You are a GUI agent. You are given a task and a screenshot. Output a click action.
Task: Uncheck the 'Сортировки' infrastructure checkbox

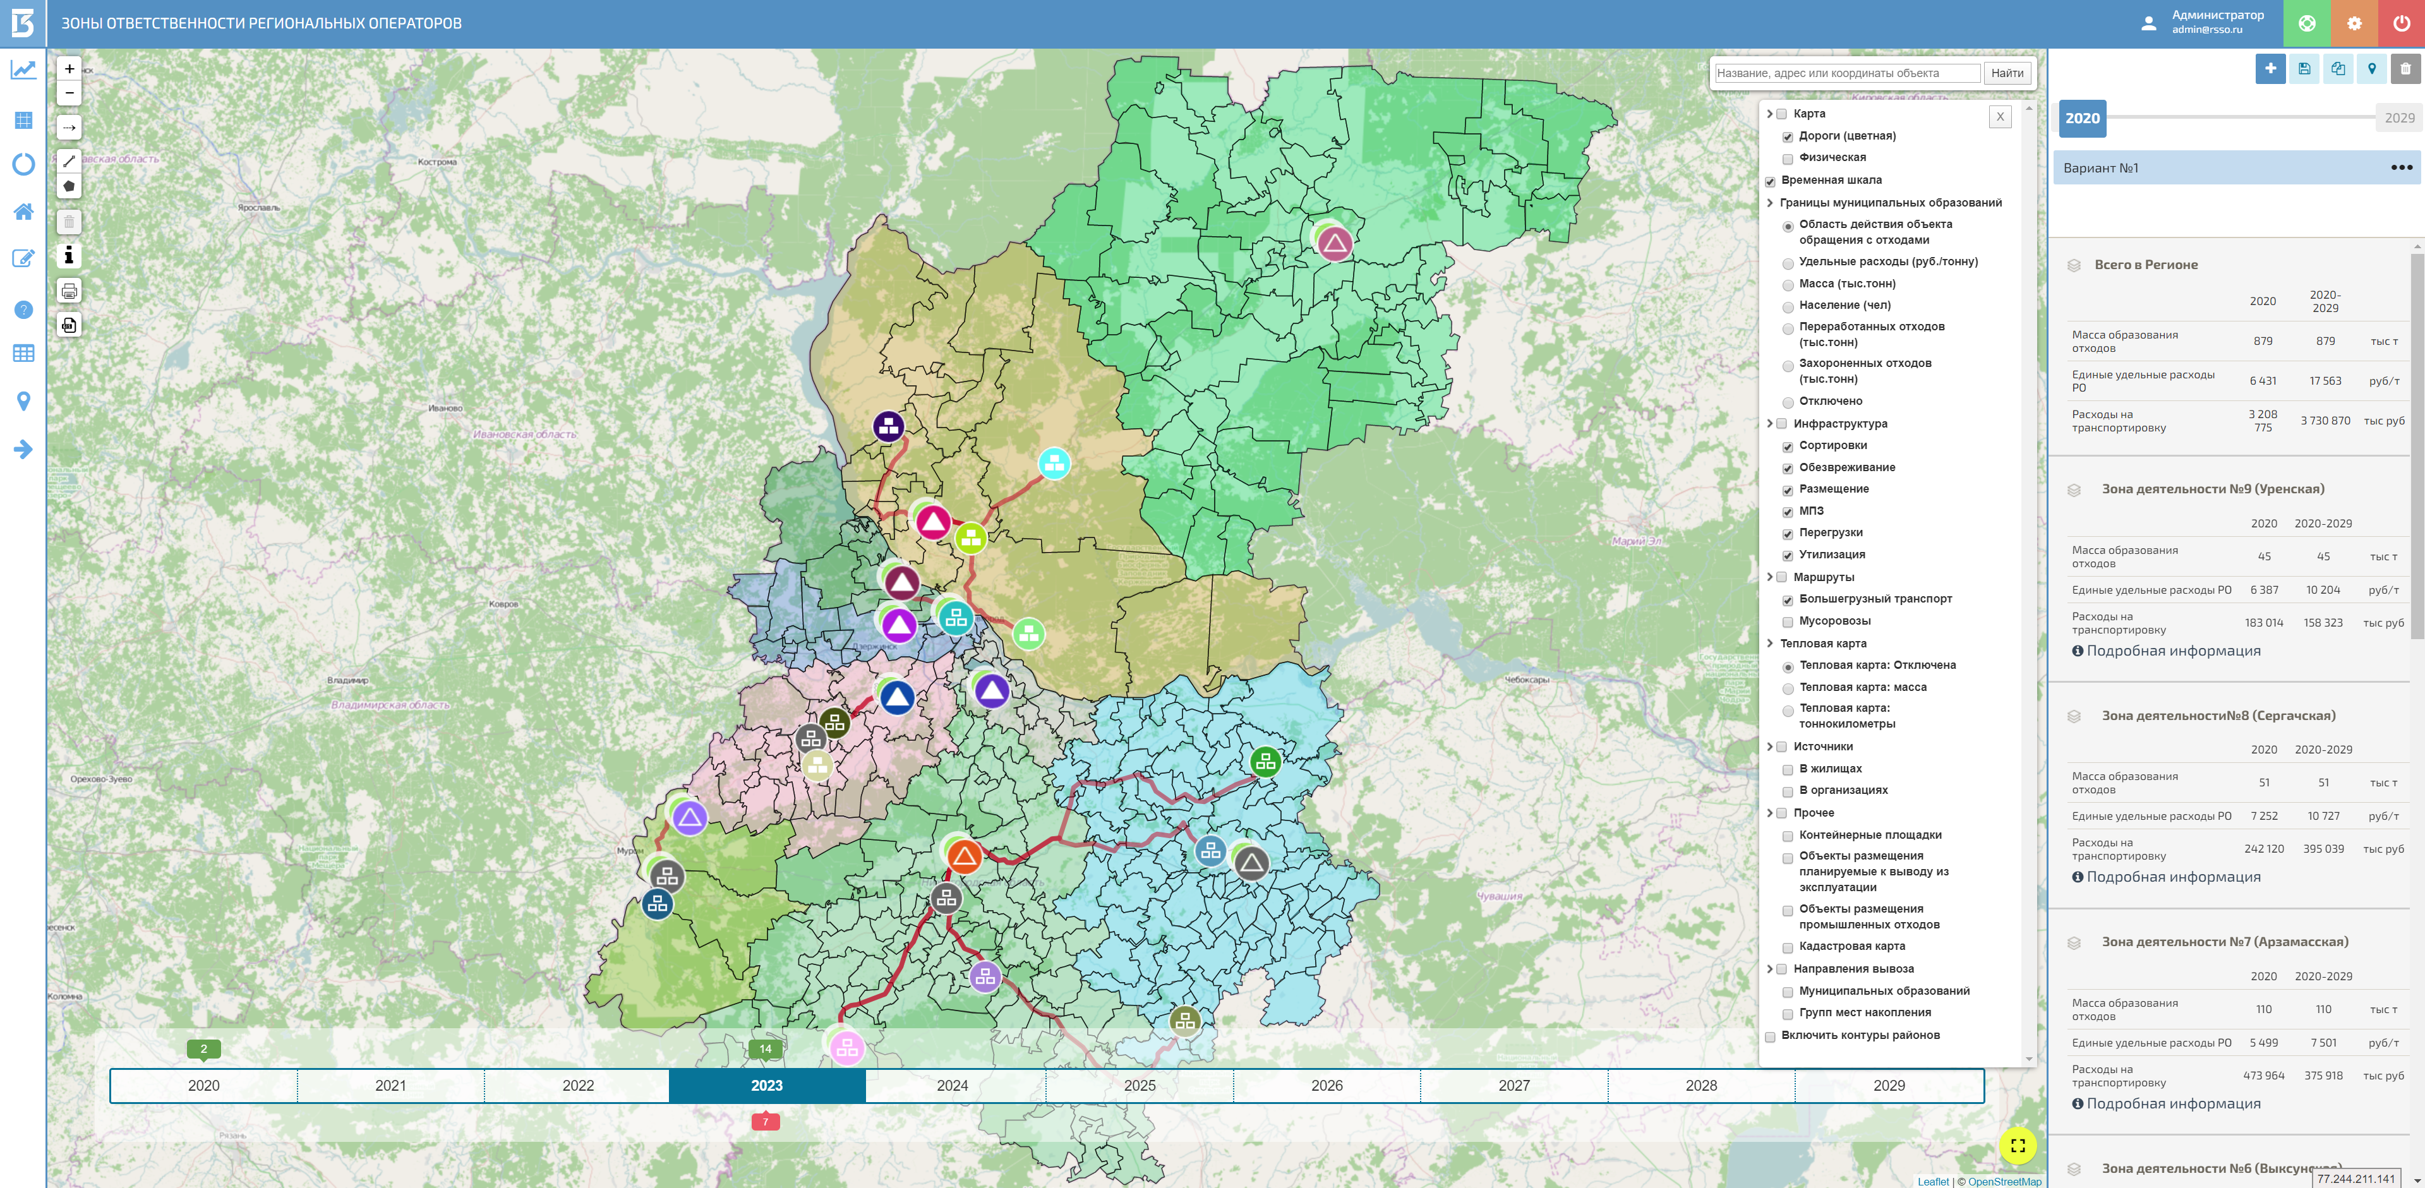click(1787, 447)
